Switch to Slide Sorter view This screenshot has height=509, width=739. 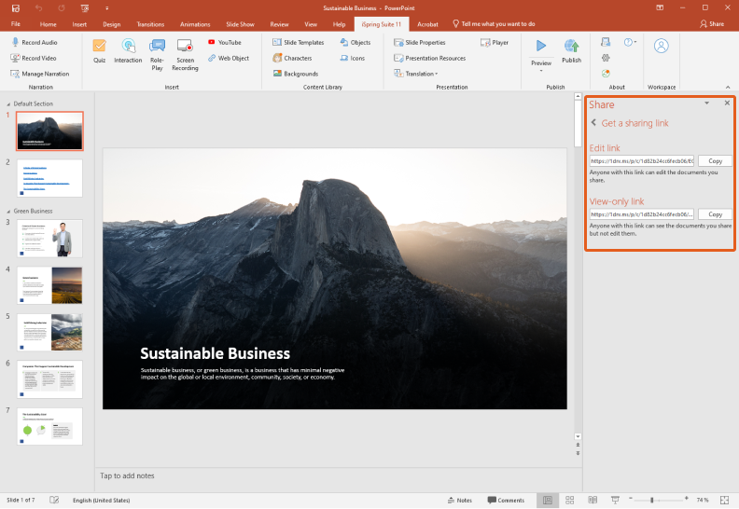coord(570,500)
